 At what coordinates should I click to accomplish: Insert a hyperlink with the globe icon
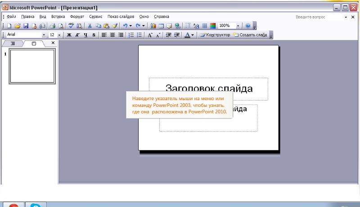177,26
